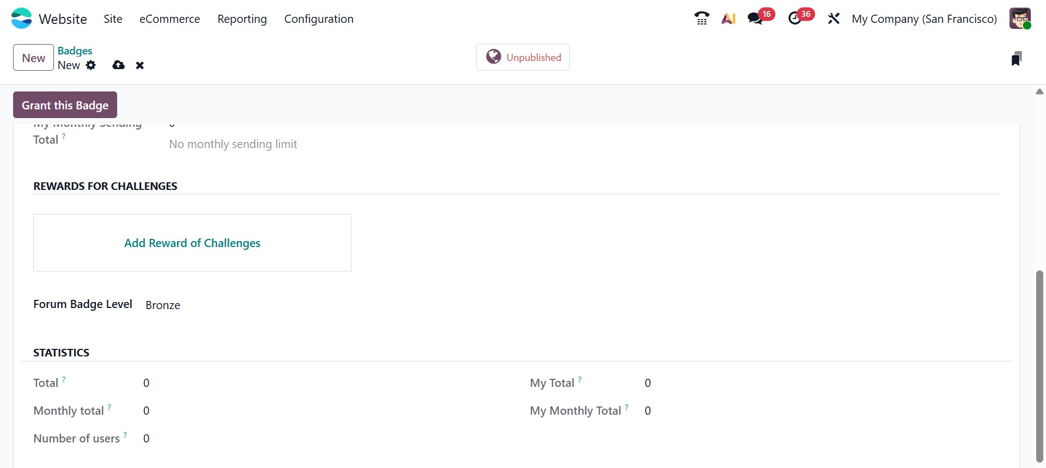Image resolution: width=1046 pixels, height=468 pixels.
Task: Open the VoIP phone dialer icon
Action: tap(702, 19)
